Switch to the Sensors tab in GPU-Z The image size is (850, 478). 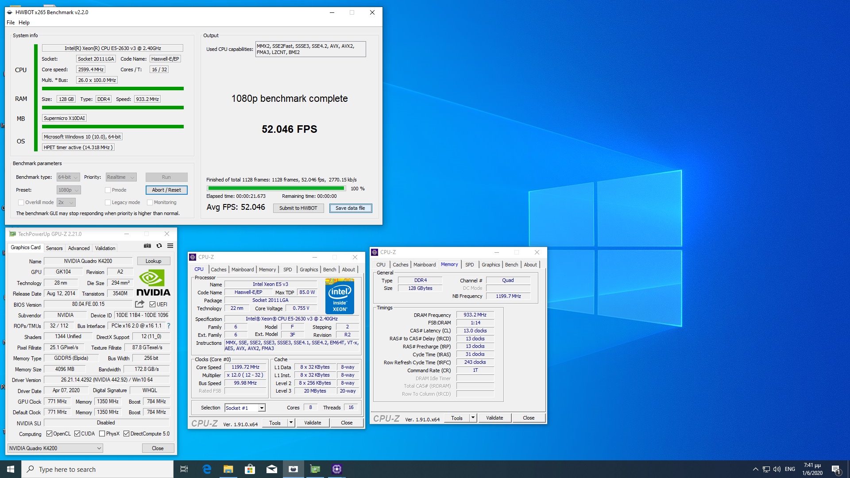[x=54, y=248]
